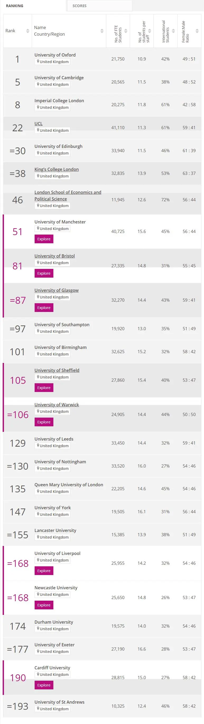204x724 pixels.
Task: Sort by students per staff arrows
Action: point(150,31)
